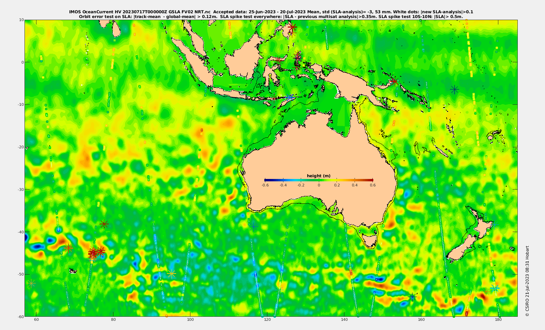Click the green middle of the height colorbar
This screenshot has height=330, width=545.
(319, 180)
